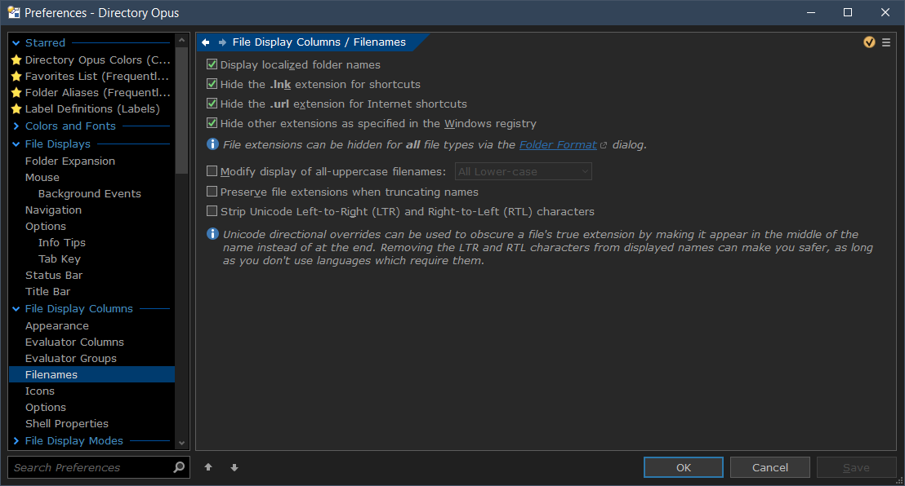Toggle Modify display of all-uppercase filenames
This screenshot has width=905, height=486.
pos(212,171)
